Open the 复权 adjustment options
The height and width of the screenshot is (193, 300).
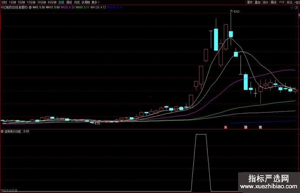pos(250,2)
